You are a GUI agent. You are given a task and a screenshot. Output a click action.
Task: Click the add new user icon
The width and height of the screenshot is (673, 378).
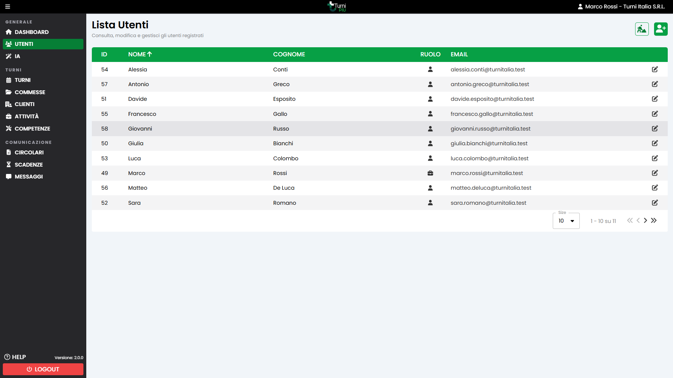(661, 29)
